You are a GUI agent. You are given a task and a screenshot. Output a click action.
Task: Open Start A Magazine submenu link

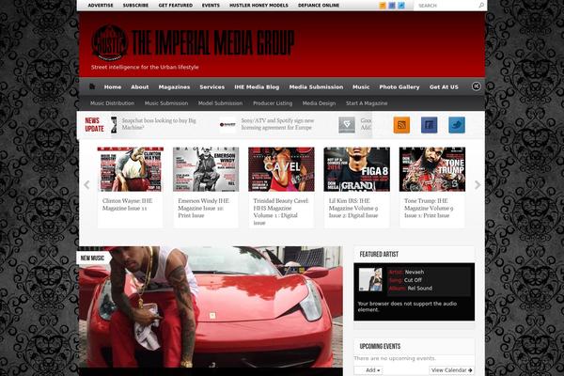[367, 103]
